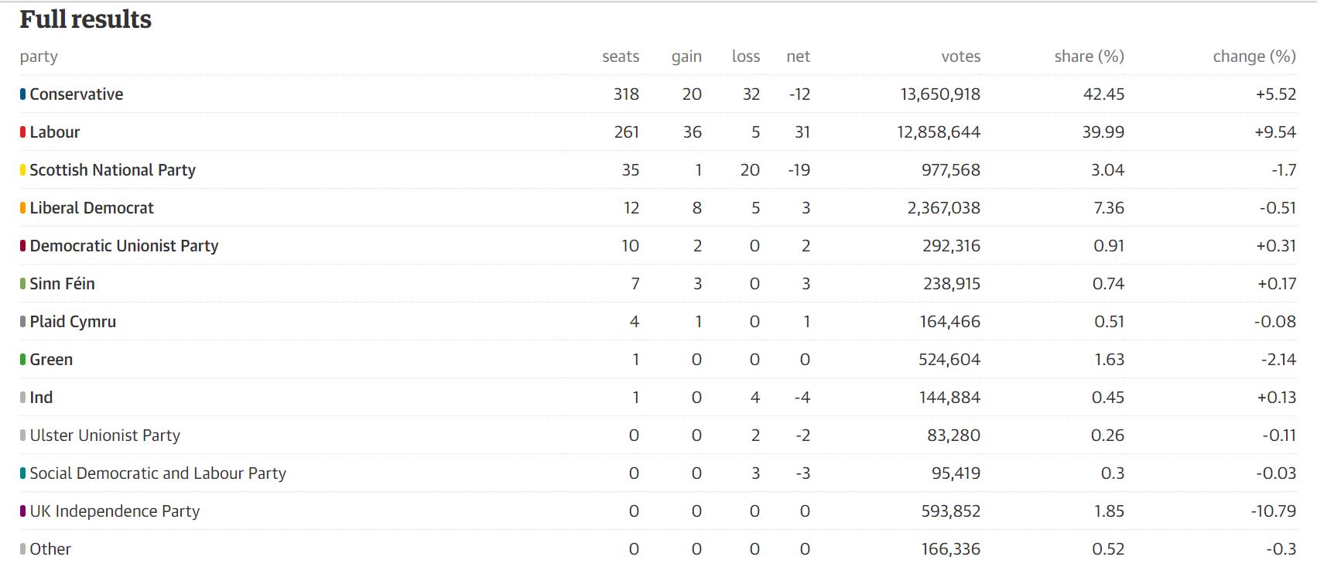Viewport: 1317px width, 574px height.
Task: Click the Scottish National Party yellow marker
Action: [x=22, y=170]
